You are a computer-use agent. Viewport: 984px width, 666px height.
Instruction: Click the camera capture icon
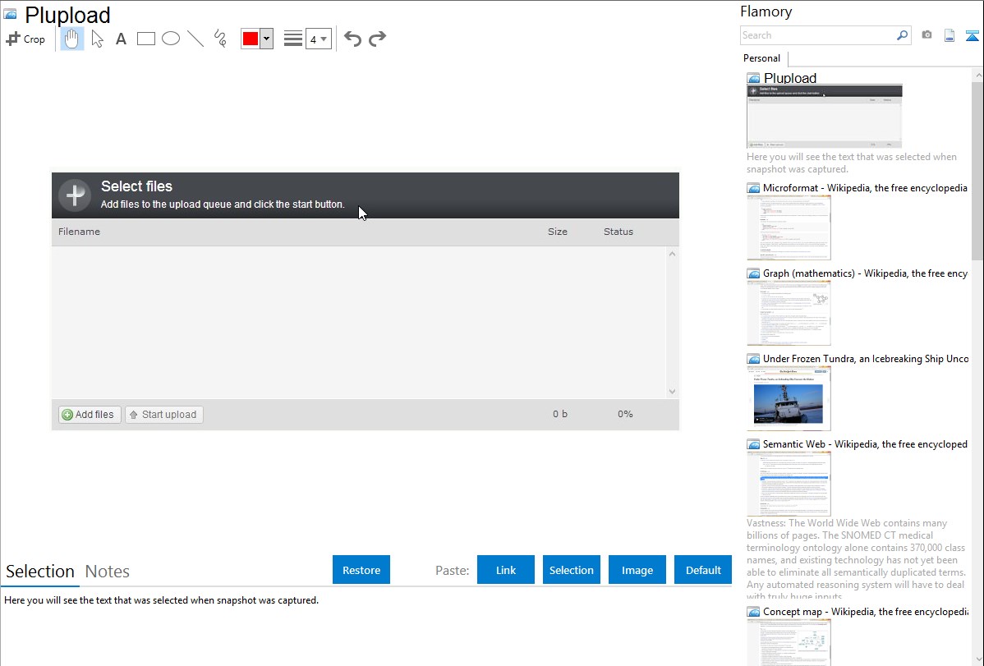[927, 35]
